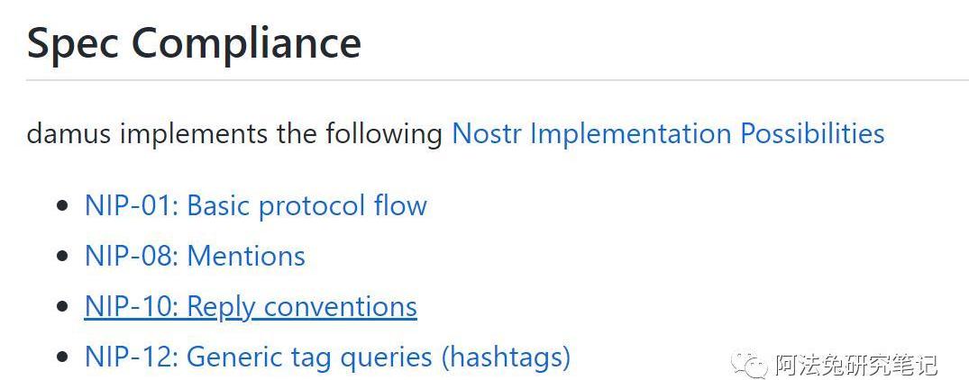Open Nostr Implementation Possibilities link
This screenshot has width=969, height=380.
(667, 134)
